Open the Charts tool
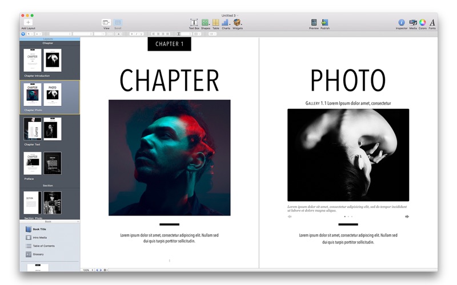 (226, 22)
